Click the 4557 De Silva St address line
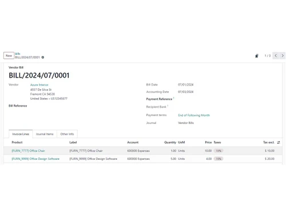This screenshot has width=286, height=214. tap(41, 90)
